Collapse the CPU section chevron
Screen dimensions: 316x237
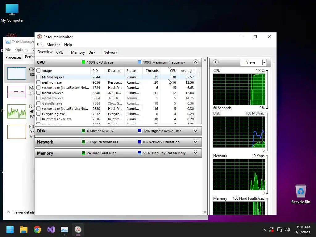(195, 62)
